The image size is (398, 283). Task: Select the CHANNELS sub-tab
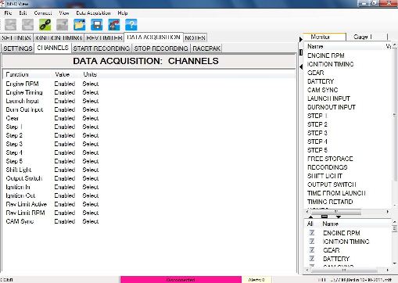pyautogui.click(x=52, y=48)
